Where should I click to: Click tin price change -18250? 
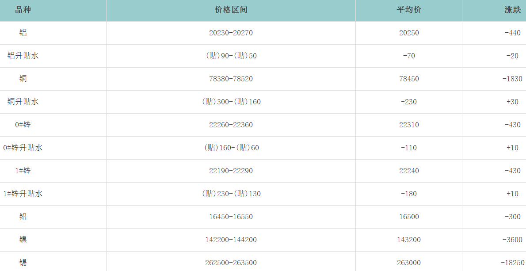tap(512, 263)
